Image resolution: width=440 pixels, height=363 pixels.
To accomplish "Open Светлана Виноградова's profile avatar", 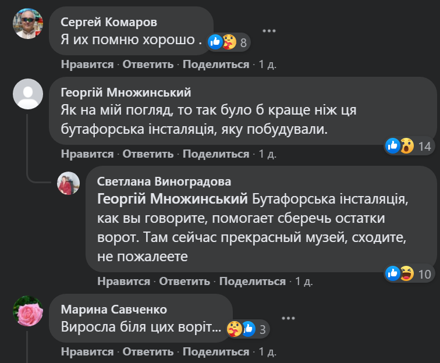I will click(68, 183).
